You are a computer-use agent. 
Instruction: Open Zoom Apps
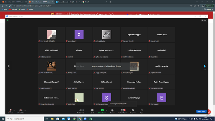142,111
